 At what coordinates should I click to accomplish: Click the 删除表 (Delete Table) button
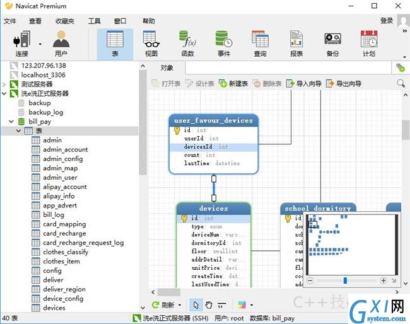267,84
